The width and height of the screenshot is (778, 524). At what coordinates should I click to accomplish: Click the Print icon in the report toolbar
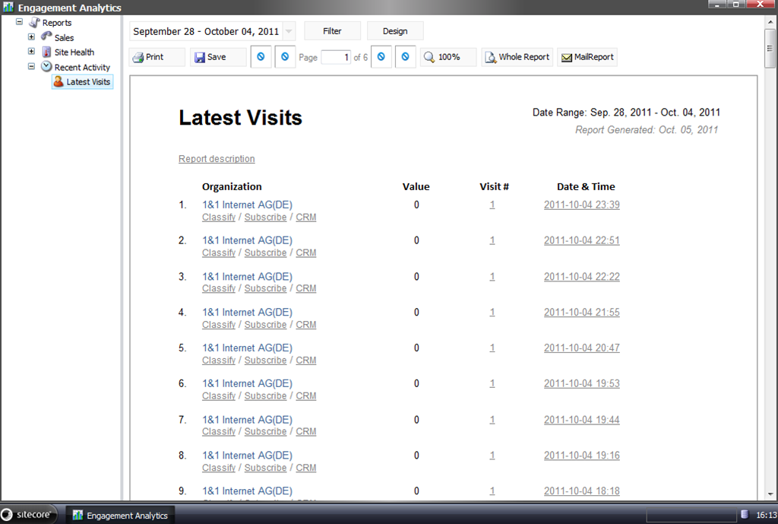pos(138,57)
